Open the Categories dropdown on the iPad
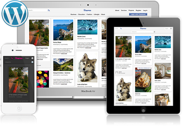183x126 pixels. [x=155, y=32]
